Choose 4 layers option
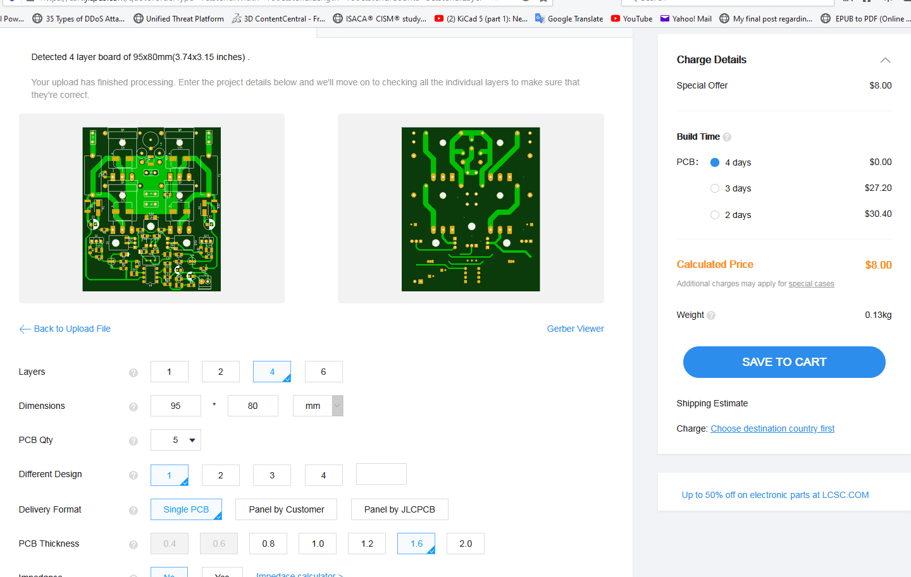The height and width of the screenshot is (577, 911). pos(272,372)
